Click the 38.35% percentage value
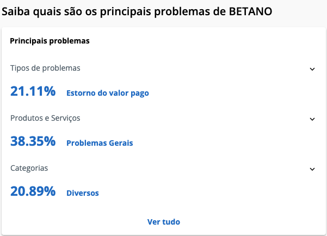The width and height of the screenshot is (327, 236). click(33, 141)
